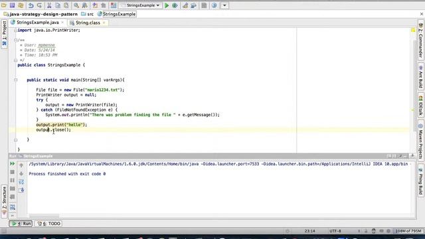Open Project Structure toolbar icon
425x239 pixels.
(x=193, y=5)
